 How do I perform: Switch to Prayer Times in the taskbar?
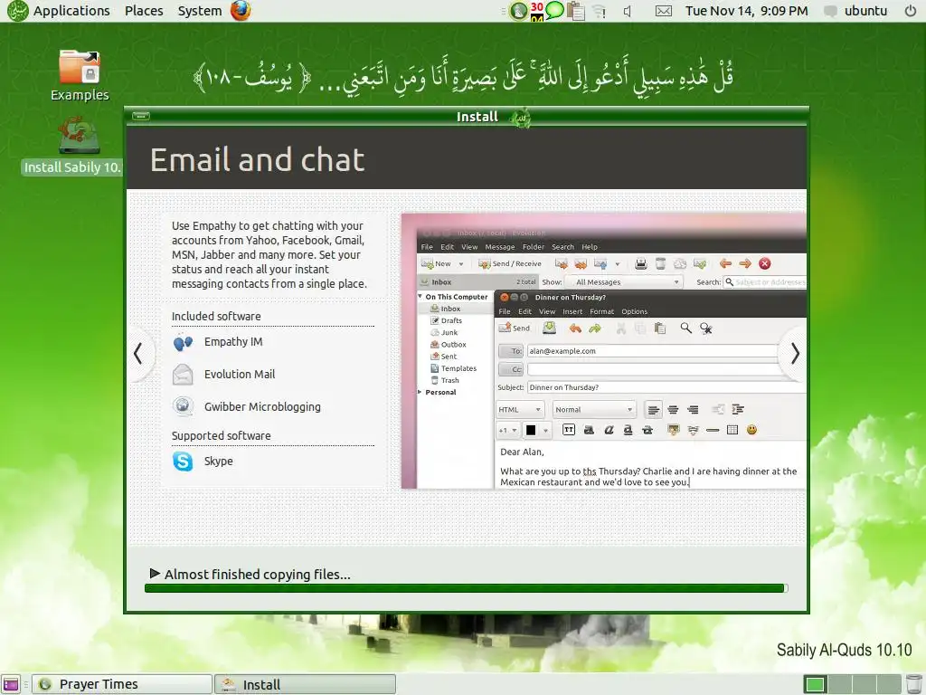(122, 684)
